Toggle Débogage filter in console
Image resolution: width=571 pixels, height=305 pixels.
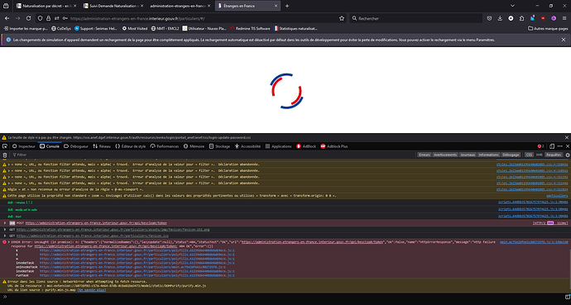coord(511,155)
